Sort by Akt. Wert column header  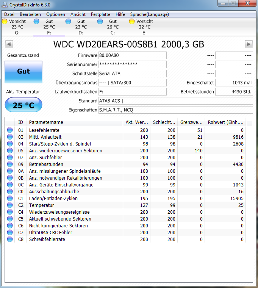(x=137, y=122)
